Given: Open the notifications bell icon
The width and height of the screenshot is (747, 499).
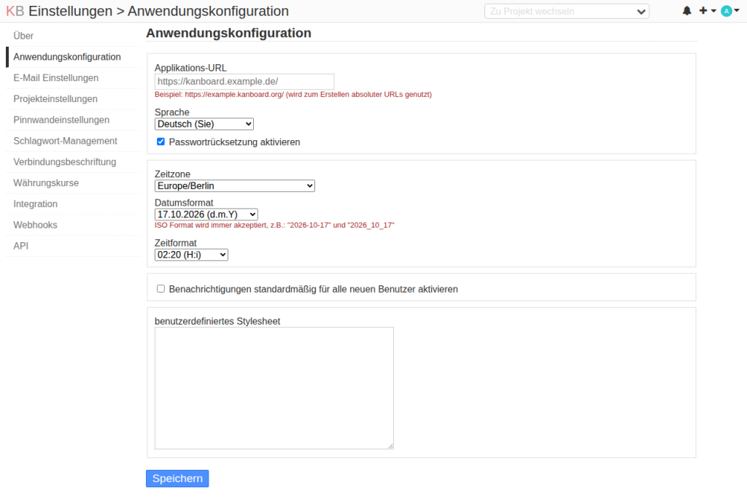Looking at the screenshot, I should tap(686, 11).
